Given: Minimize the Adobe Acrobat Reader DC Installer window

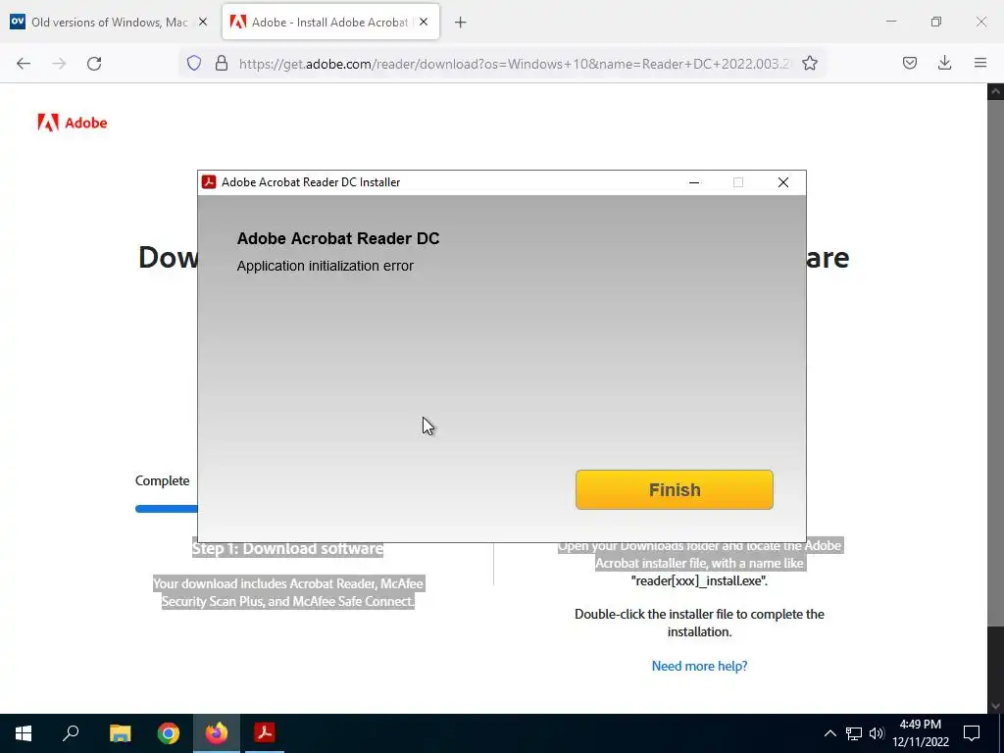Looking at the screenshot, I should [x=694, y=182].
